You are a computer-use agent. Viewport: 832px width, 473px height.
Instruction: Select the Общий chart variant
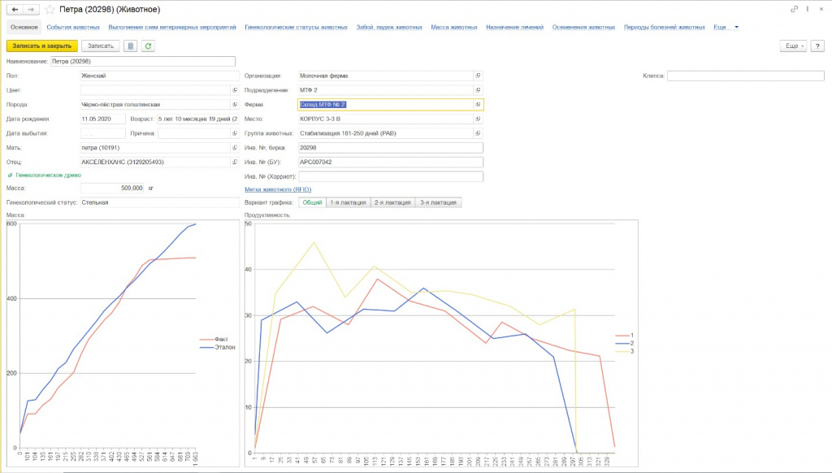tap(312, 202)
